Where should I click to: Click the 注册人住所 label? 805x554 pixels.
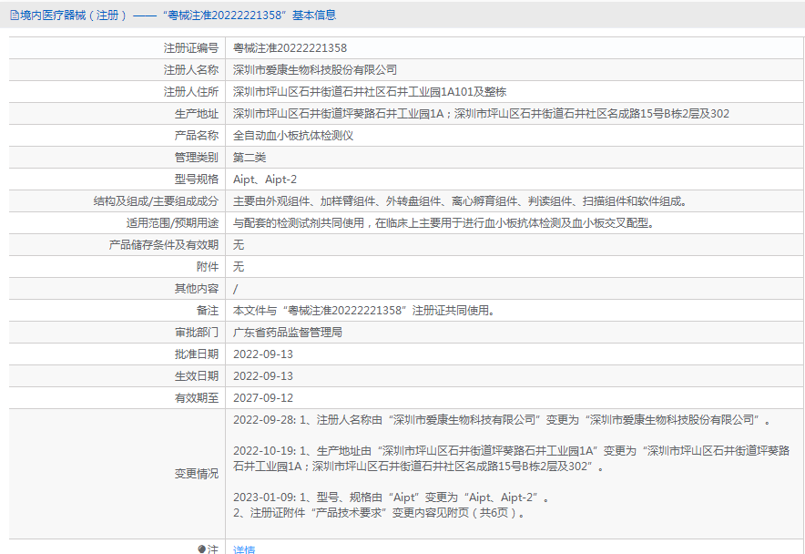point(191,92)
